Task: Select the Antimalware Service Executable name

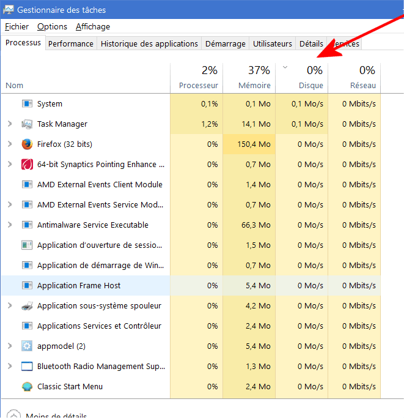Action: click(x=93, y=225)
